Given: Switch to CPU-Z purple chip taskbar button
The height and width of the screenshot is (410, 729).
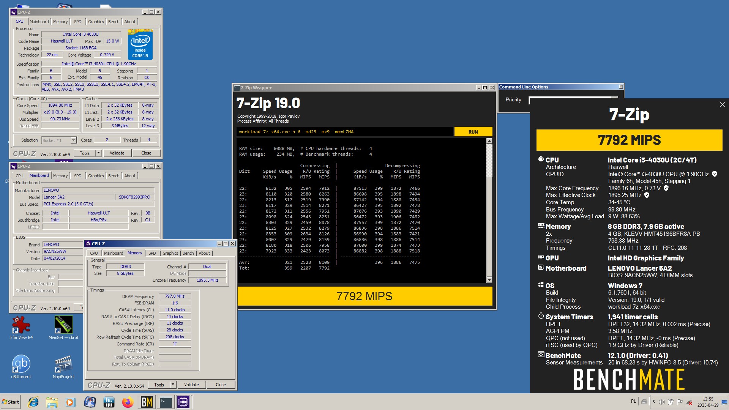Looking at the screenshot, I should (x=183, y=402).
